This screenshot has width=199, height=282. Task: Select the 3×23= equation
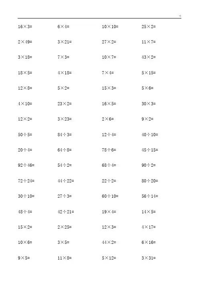pyautogui.click(x=65, y=119)
